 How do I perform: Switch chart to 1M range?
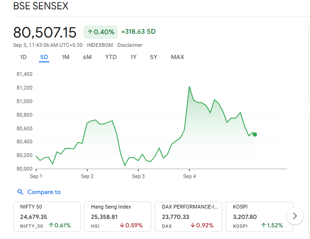pos(66,57)
